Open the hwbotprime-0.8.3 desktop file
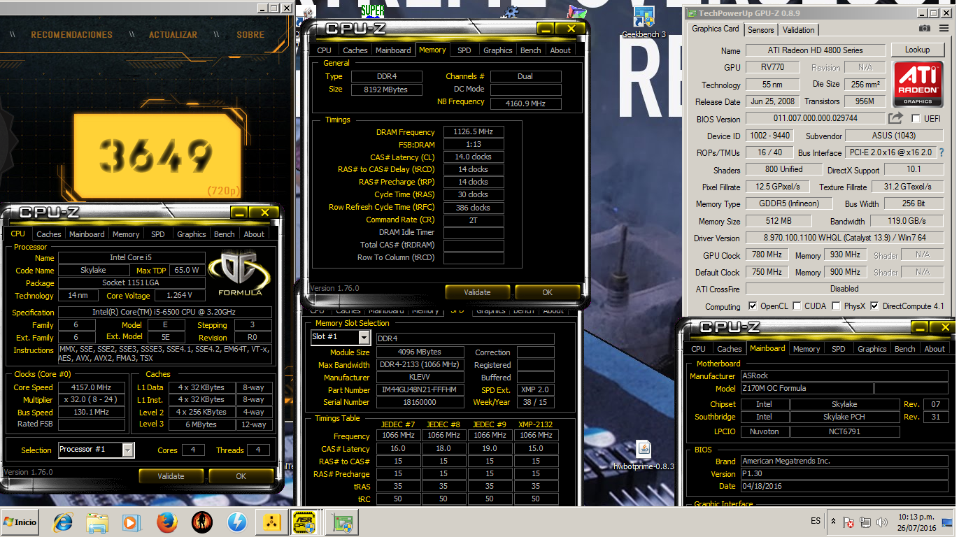The image size is (959, 537). tap(644, 456)
